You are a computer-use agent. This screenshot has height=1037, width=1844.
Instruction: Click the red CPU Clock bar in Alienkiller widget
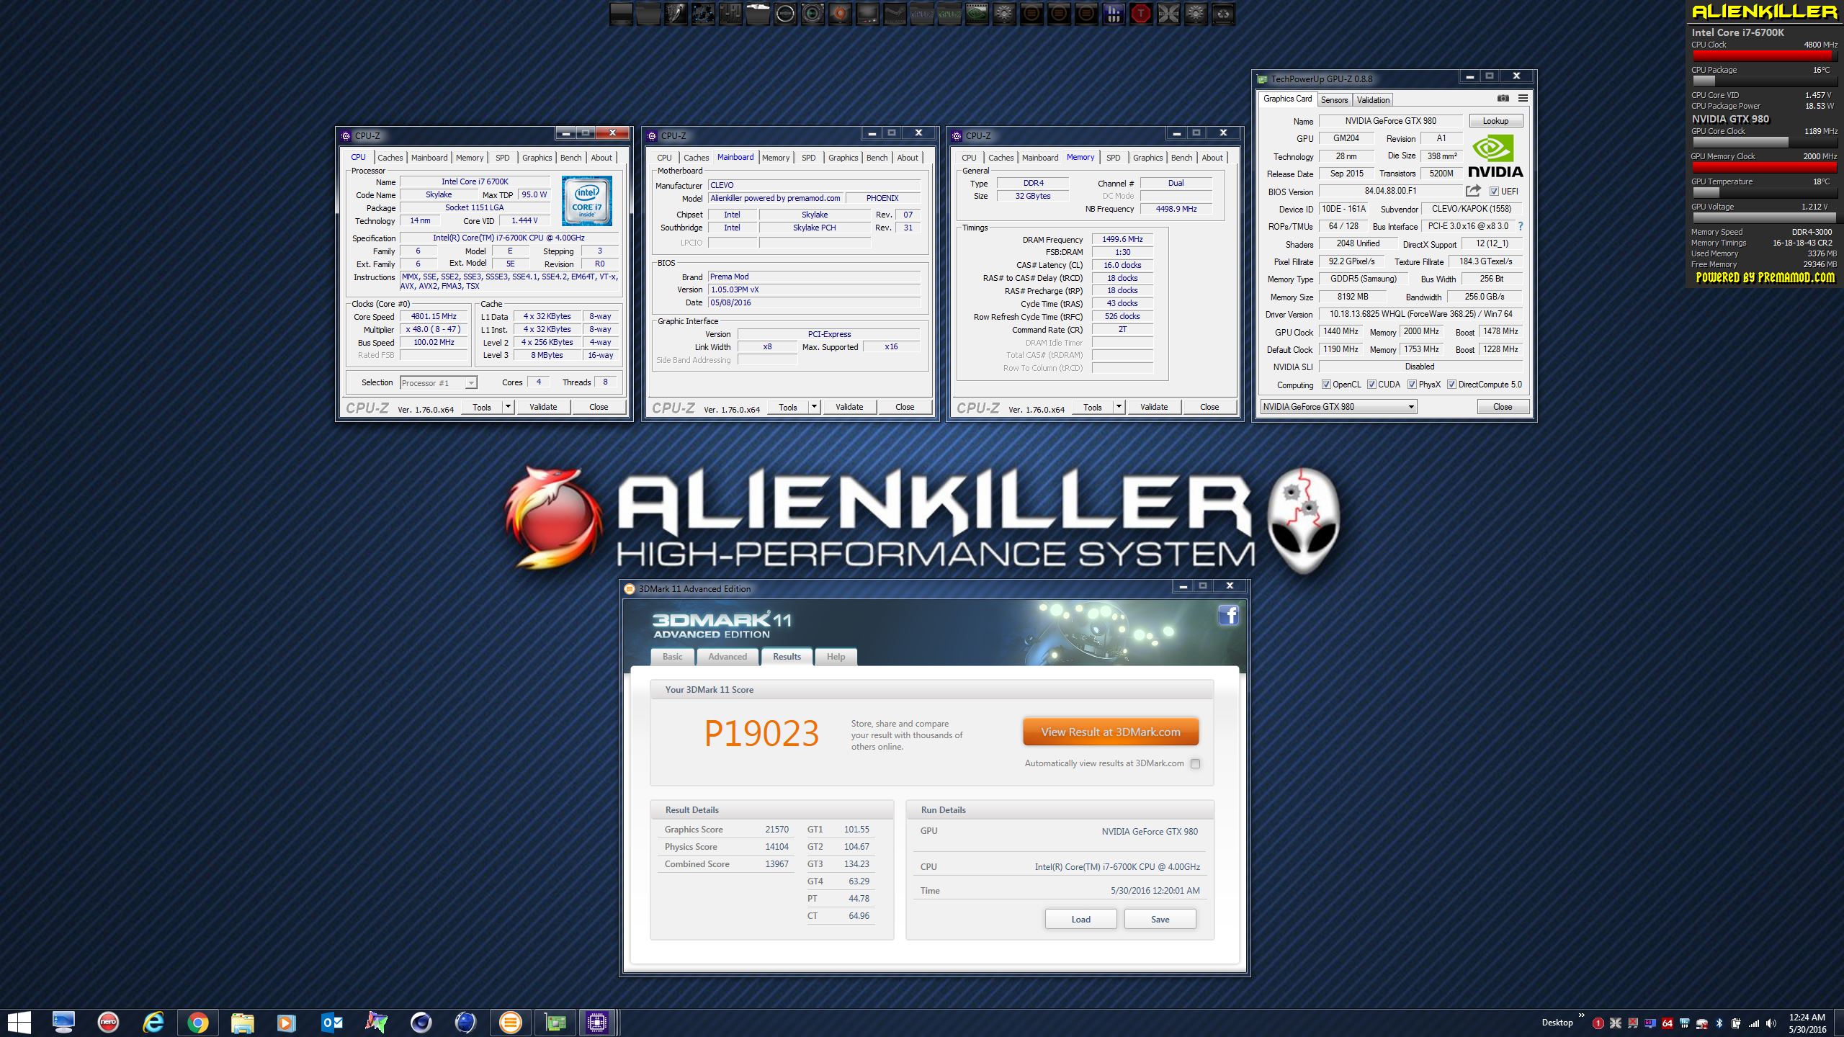coord(1761,55)
